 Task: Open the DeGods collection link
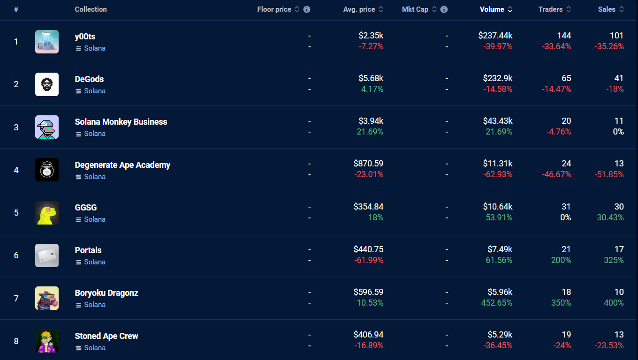(89, 79)
